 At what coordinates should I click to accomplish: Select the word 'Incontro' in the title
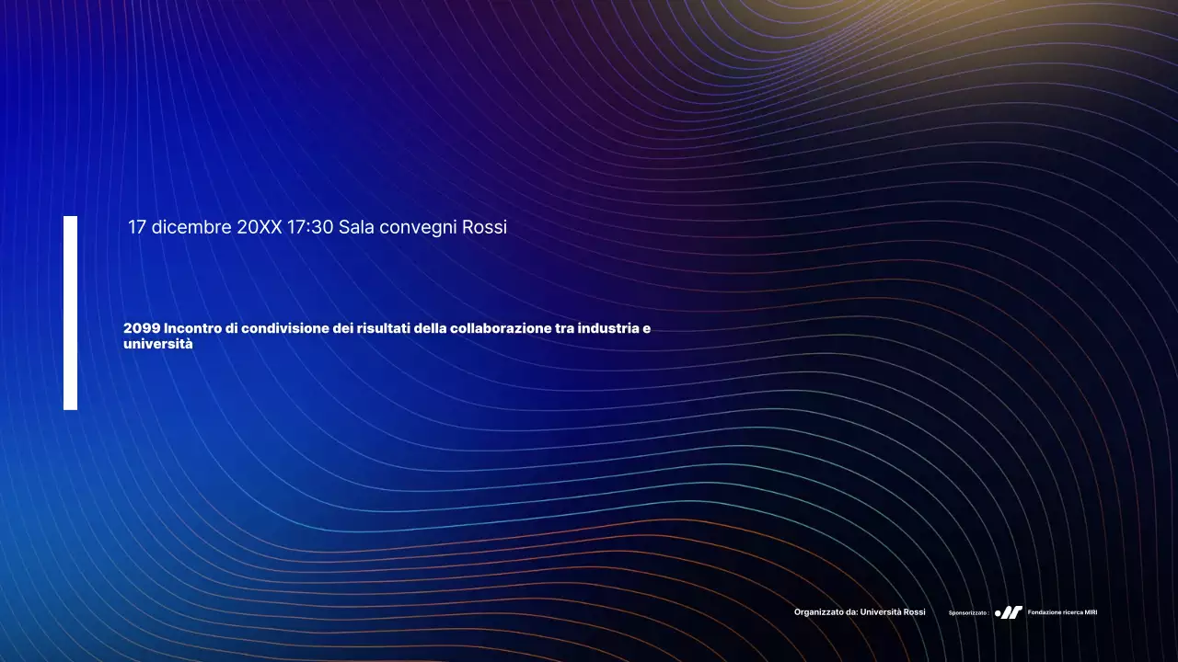coord(192,328)
